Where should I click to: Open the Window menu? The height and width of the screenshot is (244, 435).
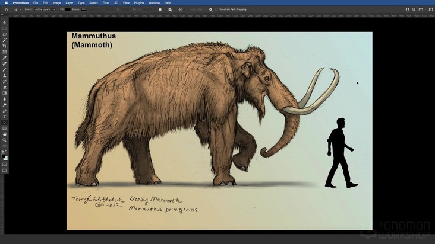tap(155, 3)
